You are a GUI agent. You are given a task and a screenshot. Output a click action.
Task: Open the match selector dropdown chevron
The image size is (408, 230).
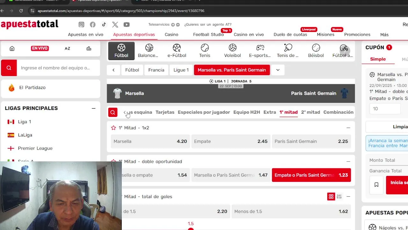(278, 70)
